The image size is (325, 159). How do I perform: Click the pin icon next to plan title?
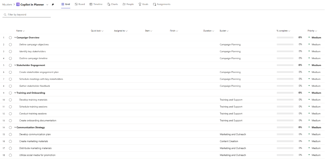[x=53, y=4]
